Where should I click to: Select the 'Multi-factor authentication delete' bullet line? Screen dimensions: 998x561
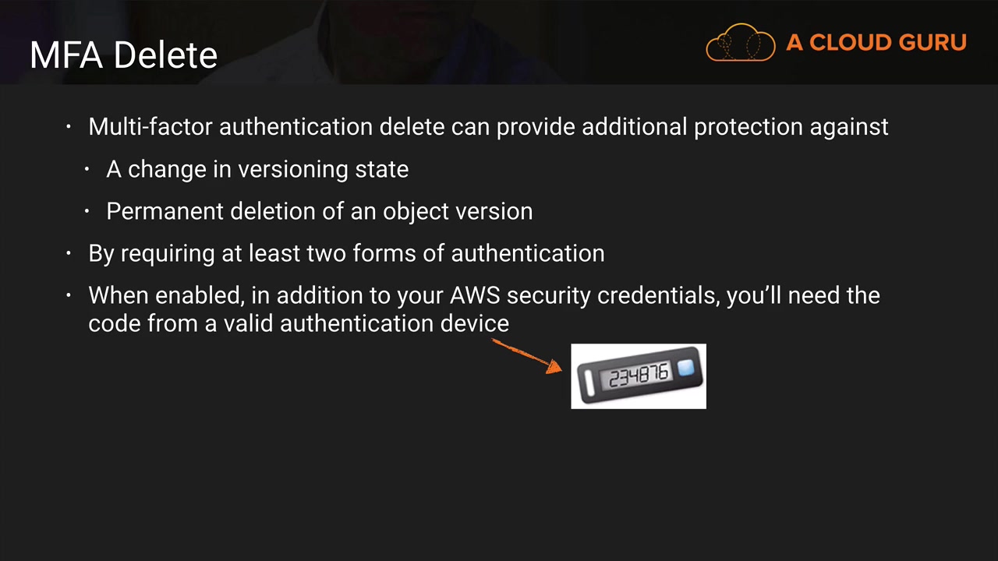(x=488, y=127)
